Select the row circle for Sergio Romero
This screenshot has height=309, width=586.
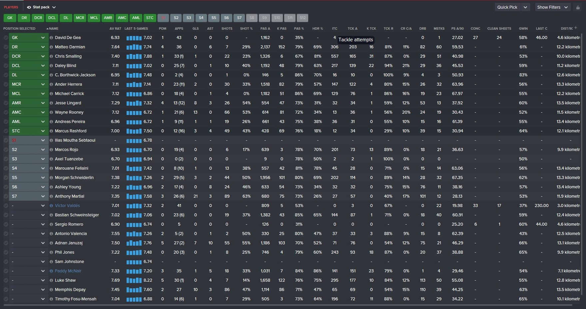coord(6,224)
